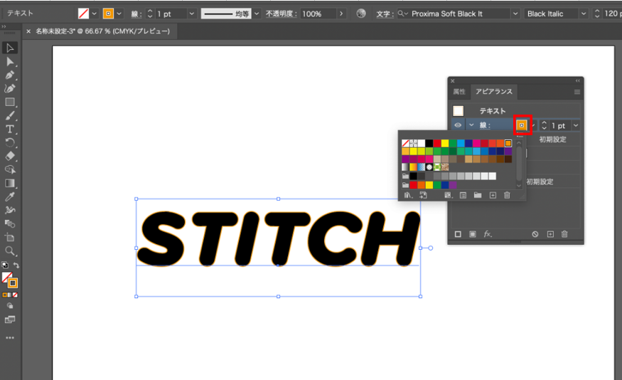
Task: Expand opacity options arrow after 100%
Action: point(341,14)
